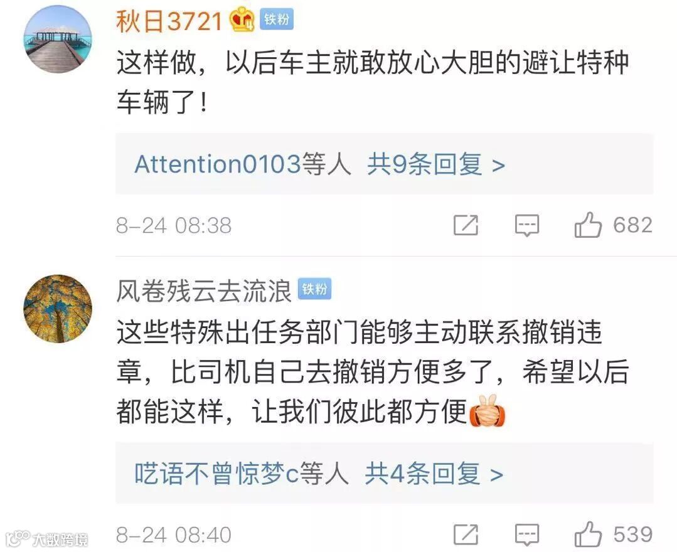View 秋日3721's pier avatar photo
677x552 pixels.
click(x=58, y=40)
